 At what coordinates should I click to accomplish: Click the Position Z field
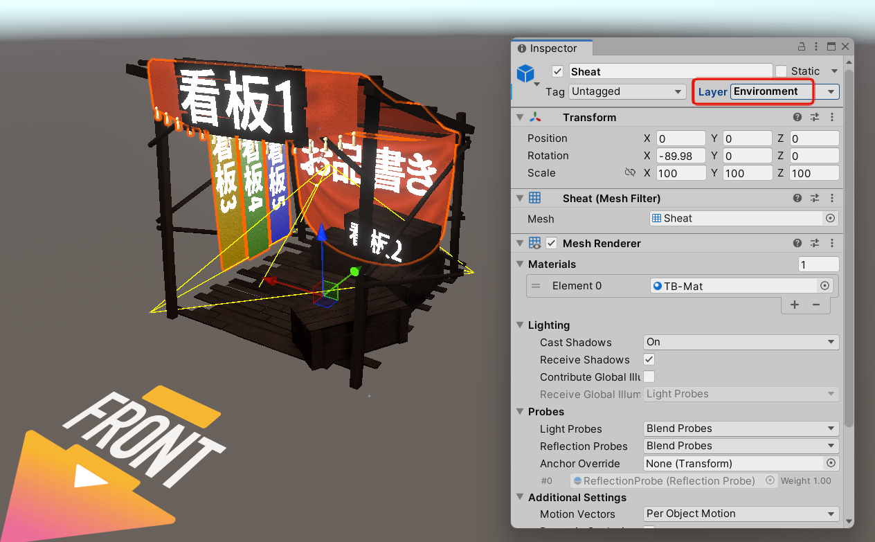tap(815, 138)
